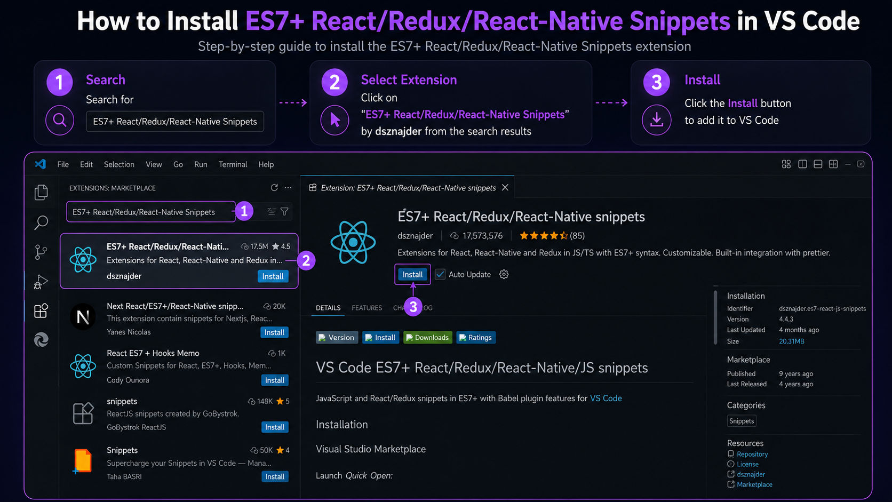Open the Explorer view in activity bar
Image resolution: width=892 pixels, height=502 pixels.
click(41, 192)
